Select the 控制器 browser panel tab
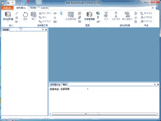 tap(6, 30)
